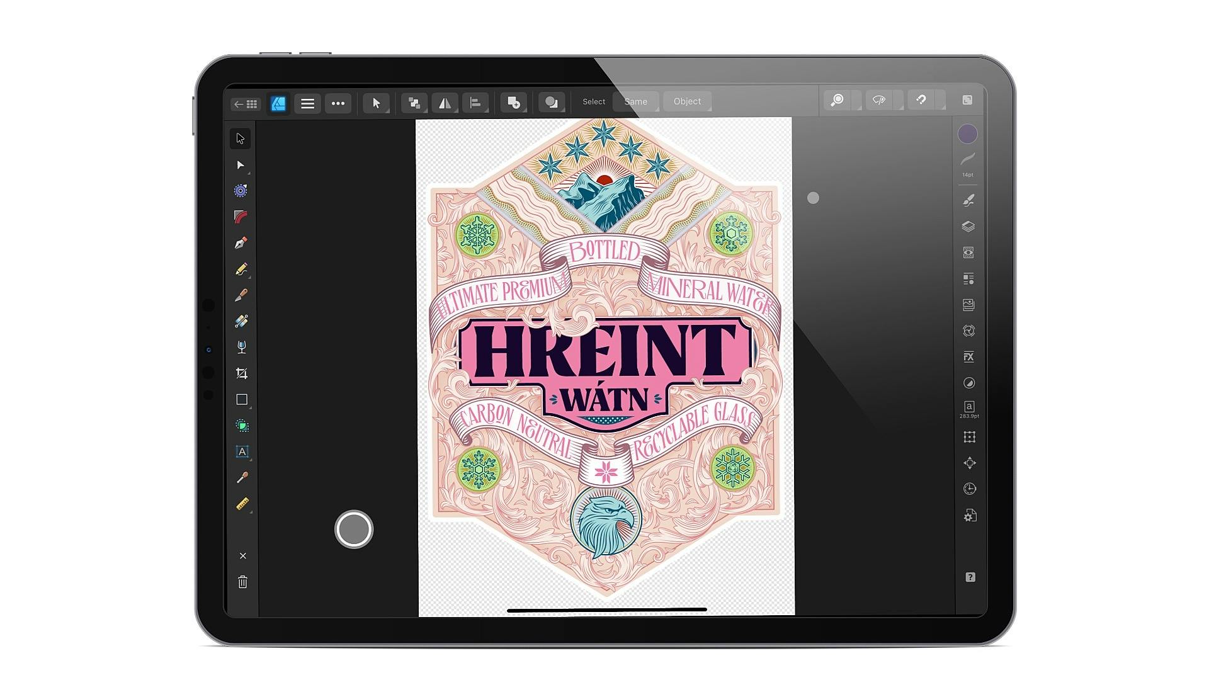Image resolution: width=1209 pixels, height=680 pixels.
Task: Choose the Pencil tool
Action: pos(241,269)
